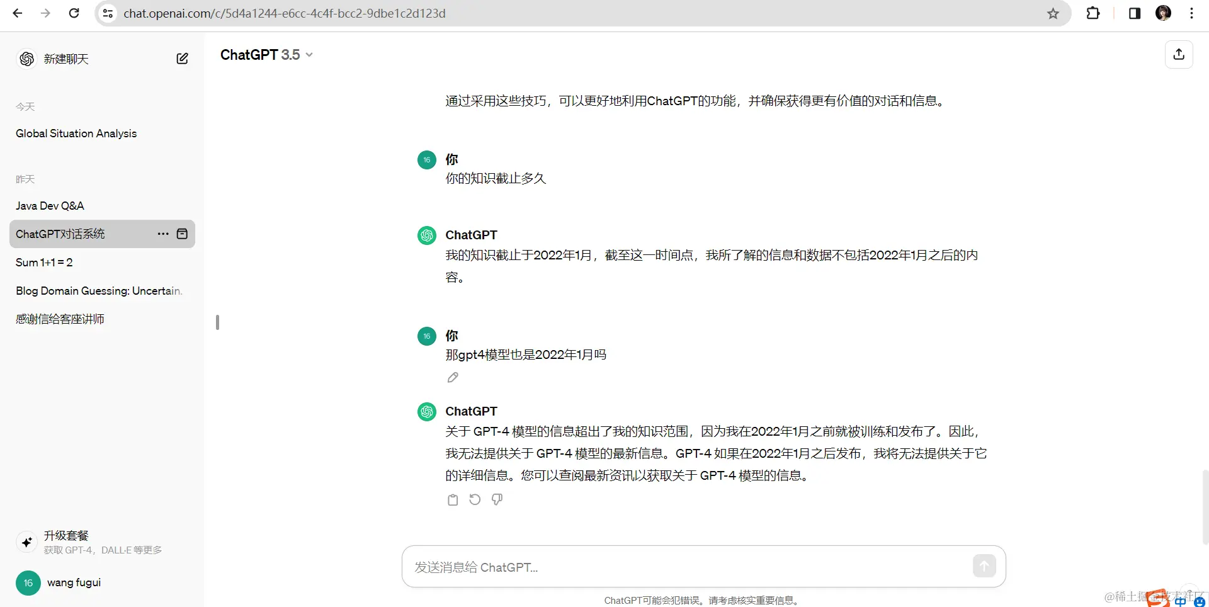Click the conversation scrollbar thumb on right
Image resolution: width=1209 pixels, height=607 pixels.
point(1205,506)
